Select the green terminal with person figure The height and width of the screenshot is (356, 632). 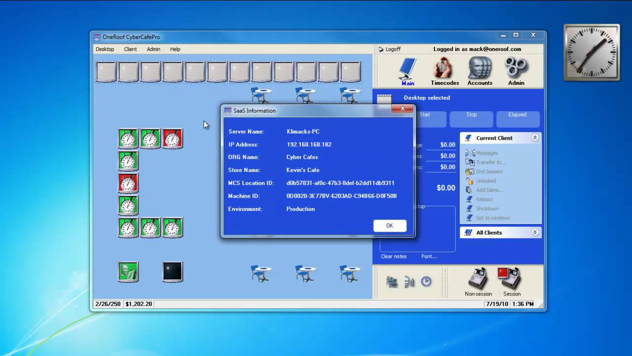pyautogui.click(x=128, y=272)
